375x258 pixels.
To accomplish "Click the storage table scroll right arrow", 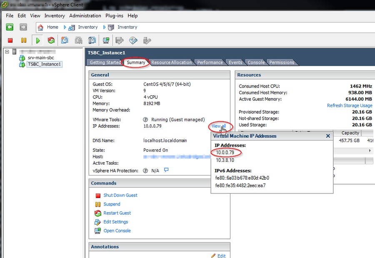I will 370,151.
